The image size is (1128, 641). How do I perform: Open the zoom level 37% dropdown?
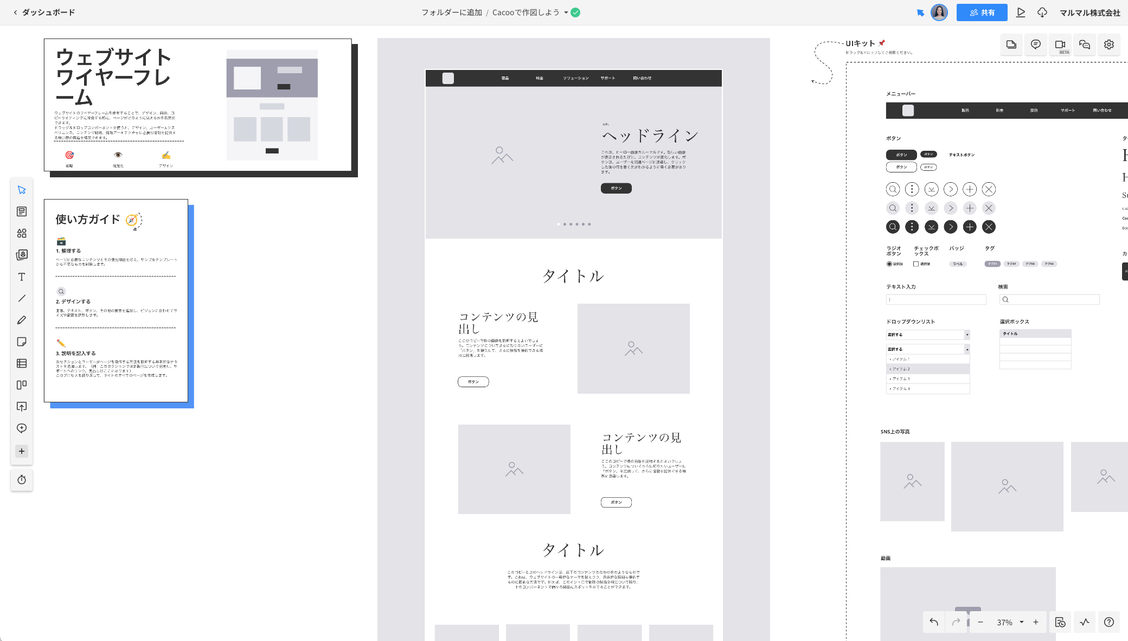click(x=1022, y=622)
